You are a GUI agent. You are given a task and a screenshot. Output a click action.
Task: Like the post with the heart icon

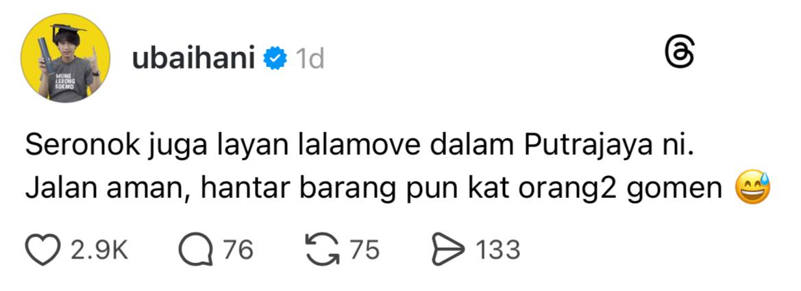coord(42,250)
